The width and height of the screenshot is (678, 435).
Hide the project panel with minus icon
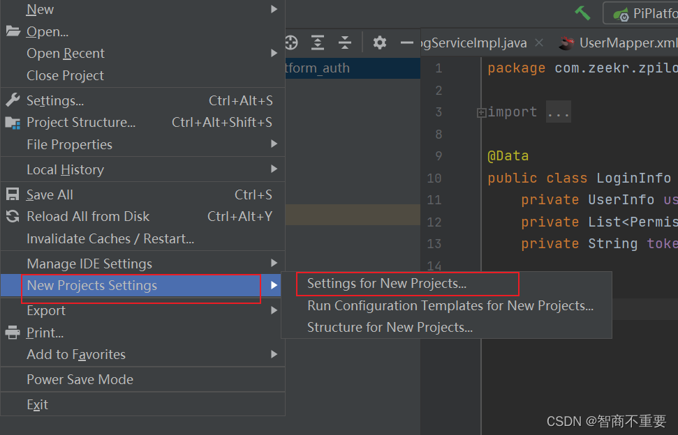(x=407, y=43)
